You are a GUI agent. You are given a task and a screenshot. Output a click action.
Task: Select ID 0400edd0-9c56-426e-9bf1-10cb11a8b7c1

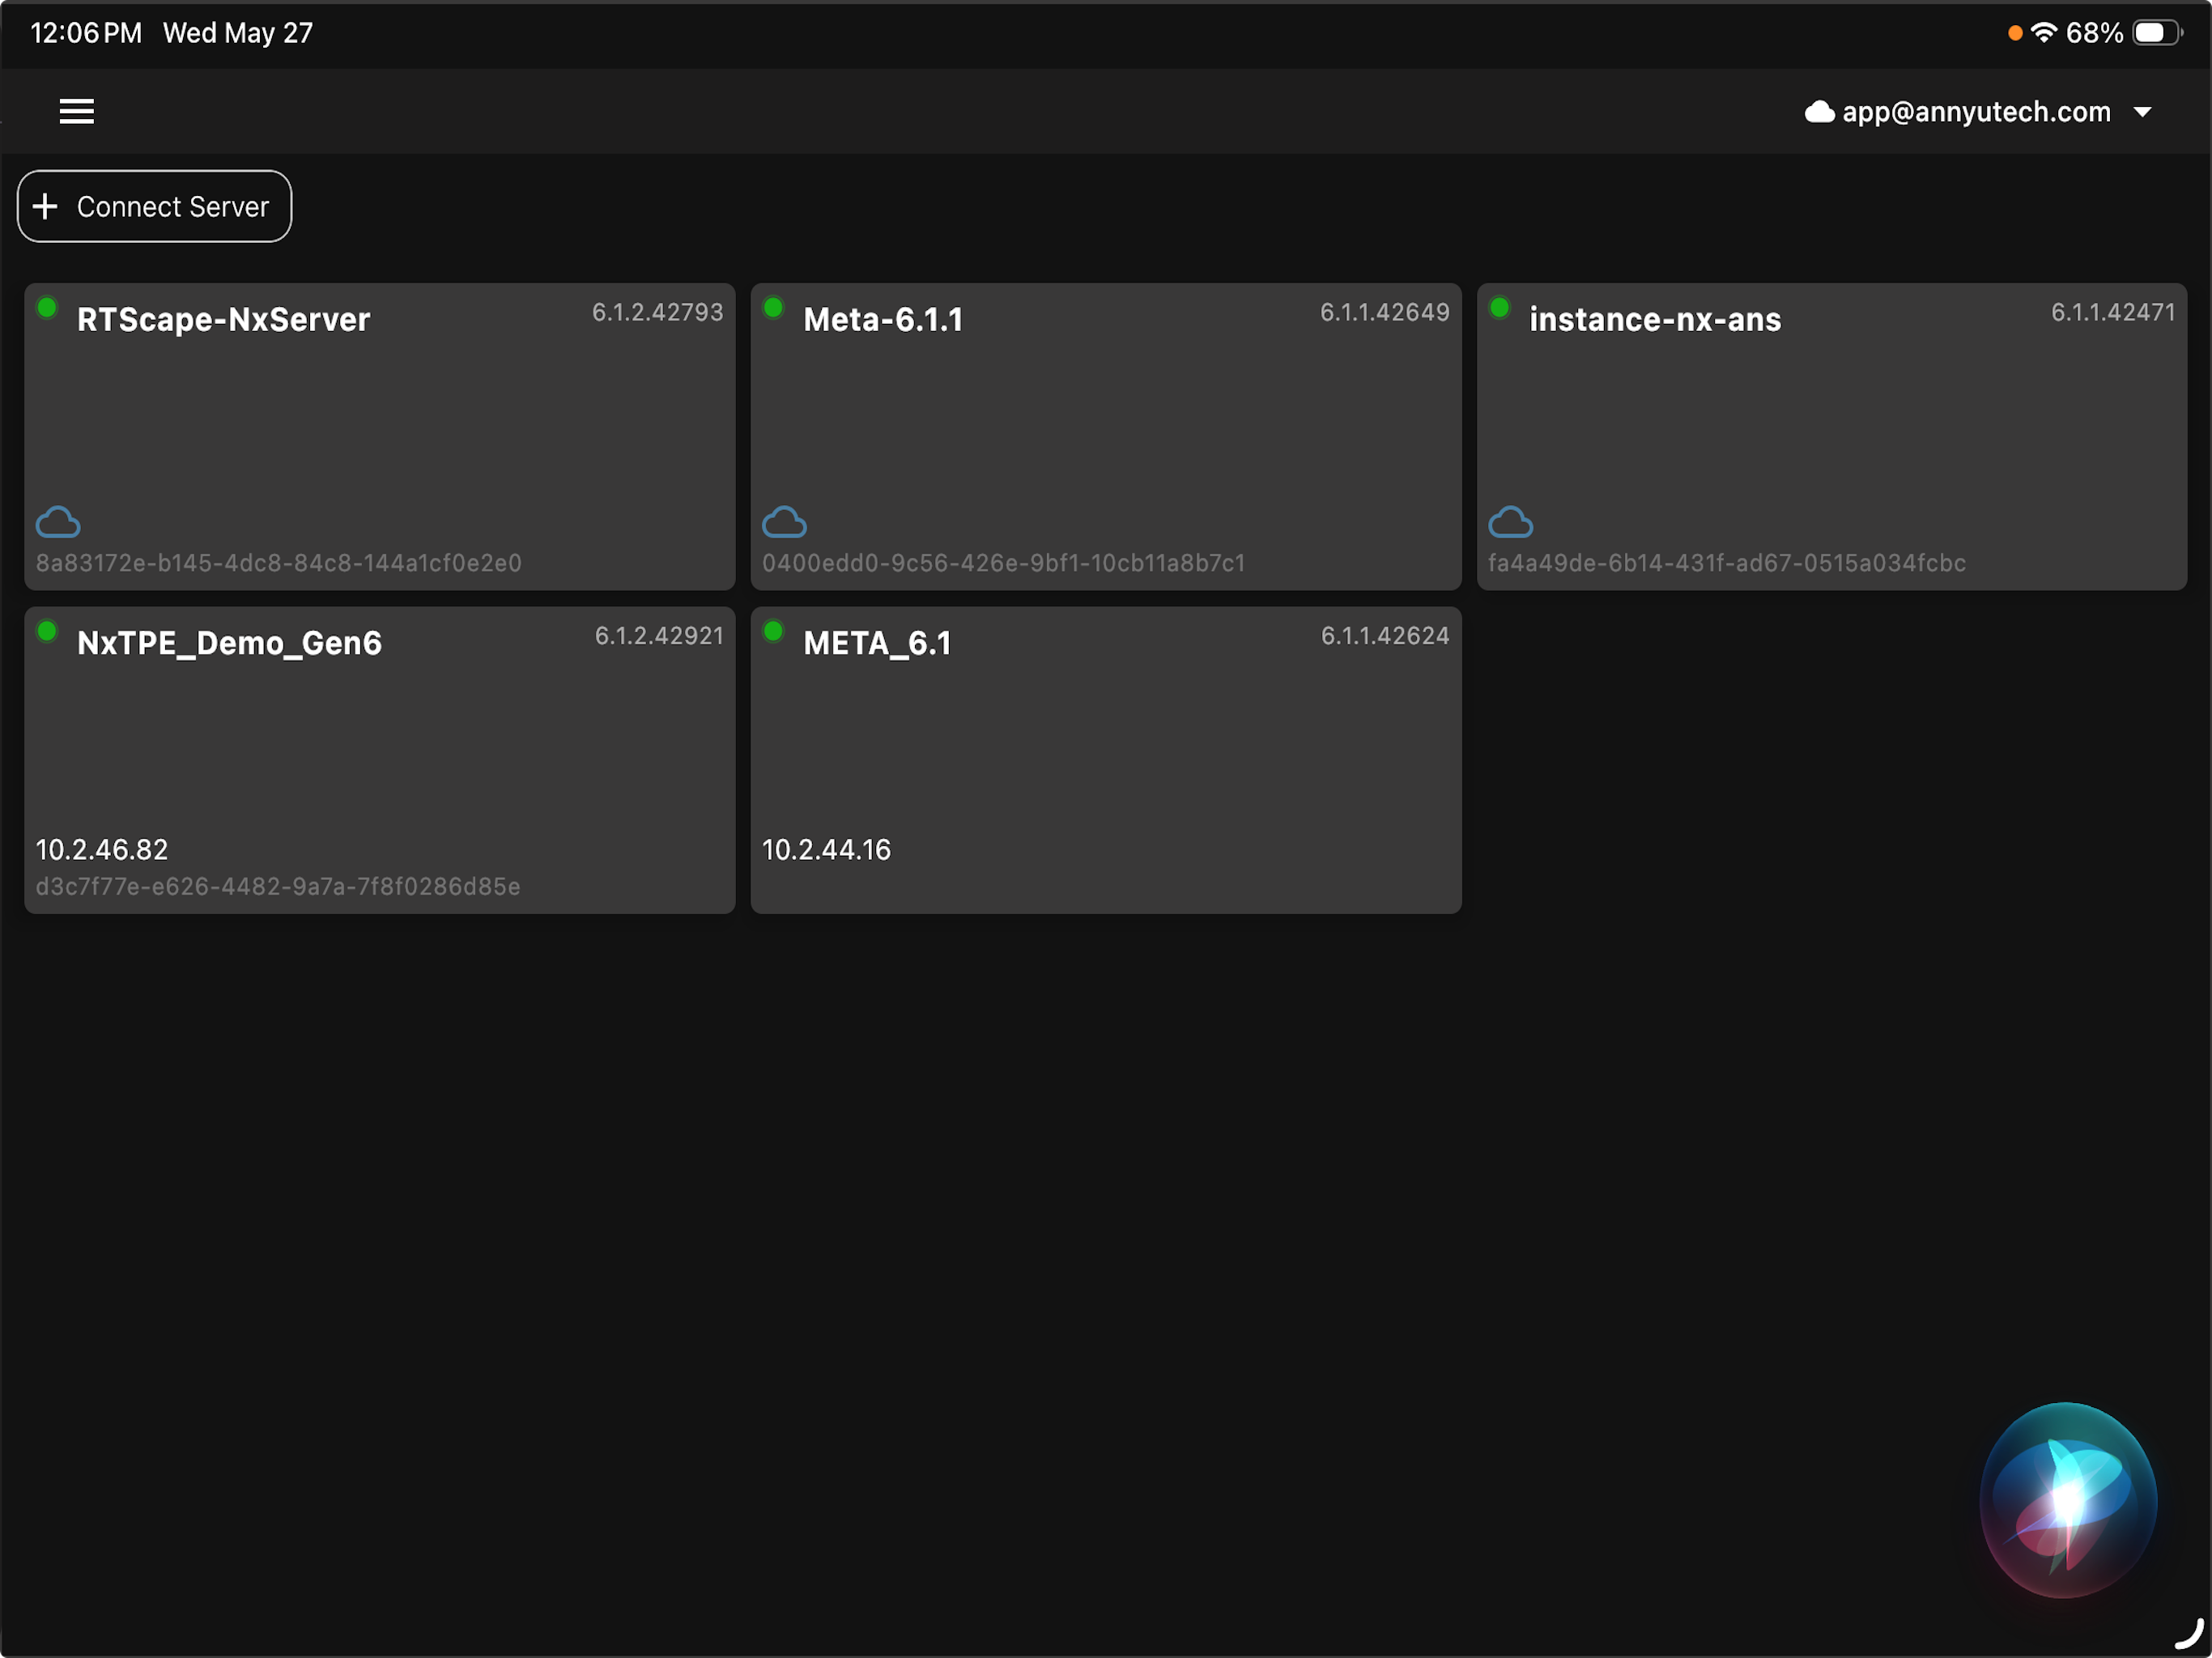click(1004, 563)
